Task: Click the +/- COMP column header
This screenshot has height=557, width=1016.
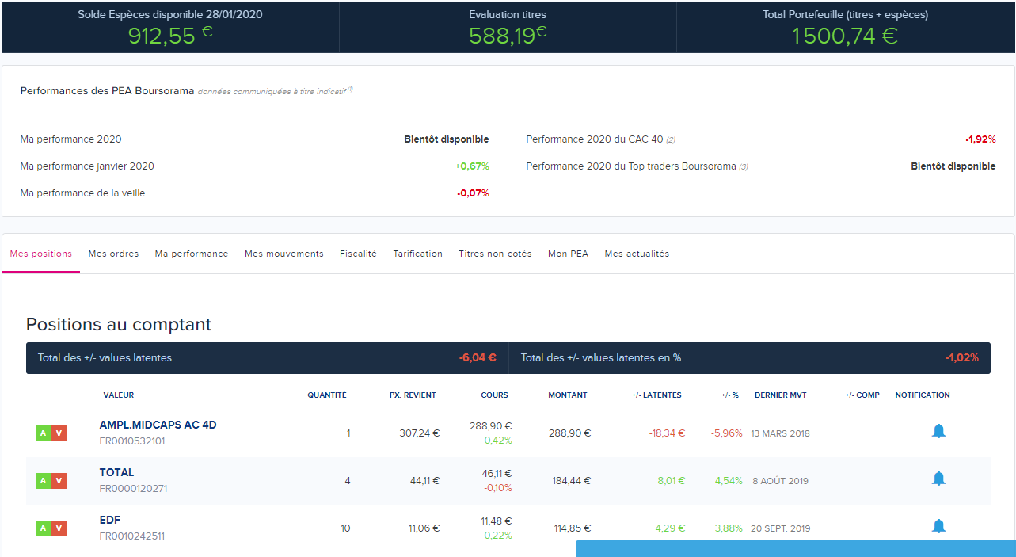Action: tap(862, 395)
